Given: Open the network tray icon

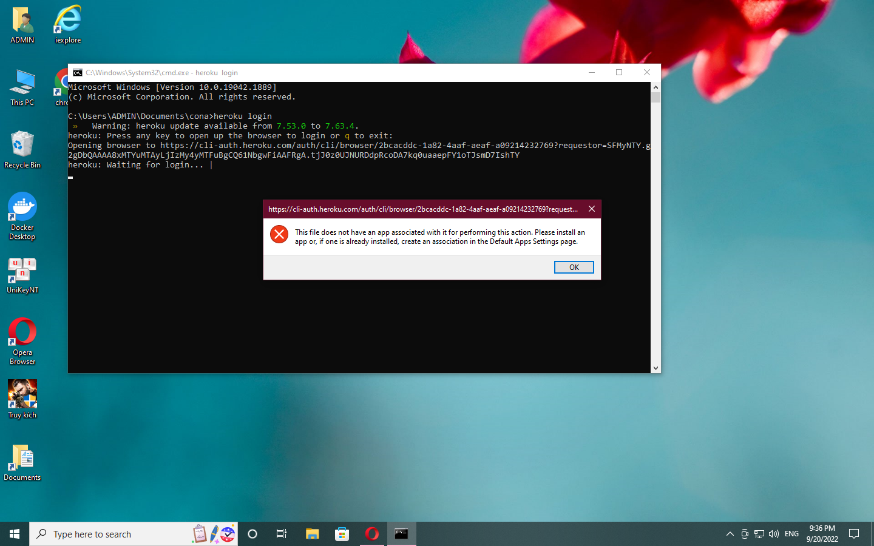Looking at the screenshot, I should tap(759, 534).
